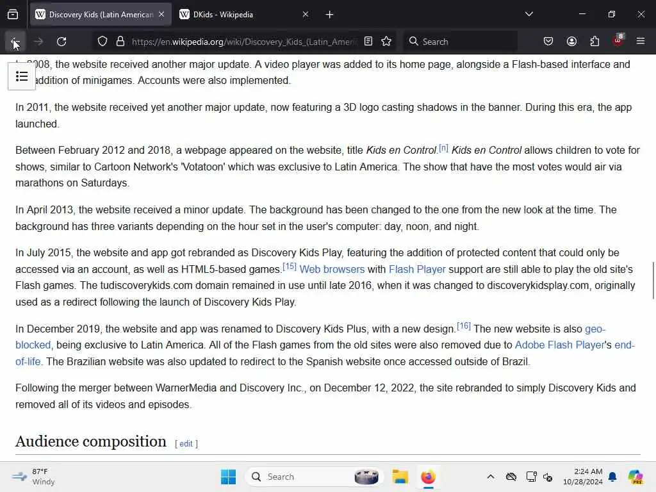List all tabs dropdown arrow
The width and height of the screenshot is (656, 492).
(x=529, y=14)
